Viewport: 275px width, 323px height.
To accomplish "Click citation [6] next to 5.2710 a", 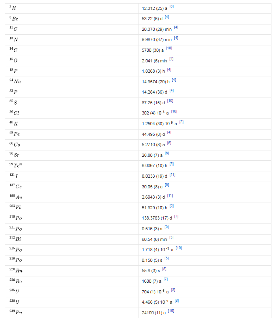I will 169,143.
